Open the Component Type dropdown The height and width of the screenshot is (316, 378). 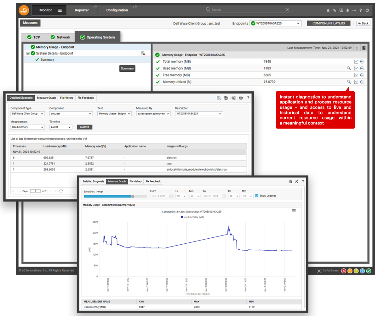(27, 114)
